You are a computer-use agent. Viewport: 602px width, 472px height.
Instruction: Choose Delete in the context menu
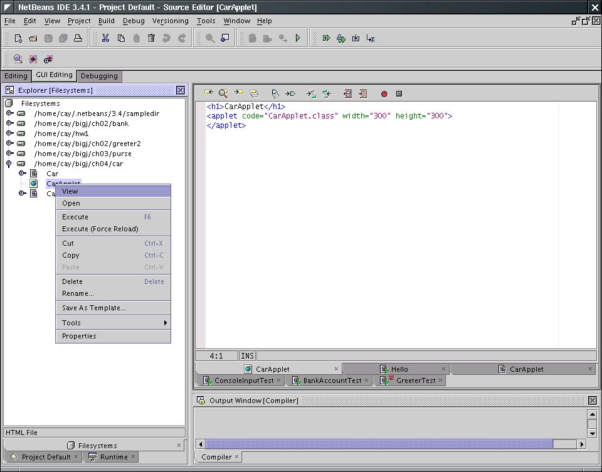(x=114, y=281)
